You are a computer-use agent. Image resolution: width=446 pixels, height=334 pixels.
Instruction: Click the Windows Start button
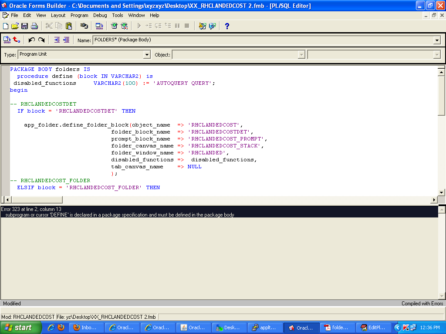coord(21,328)
